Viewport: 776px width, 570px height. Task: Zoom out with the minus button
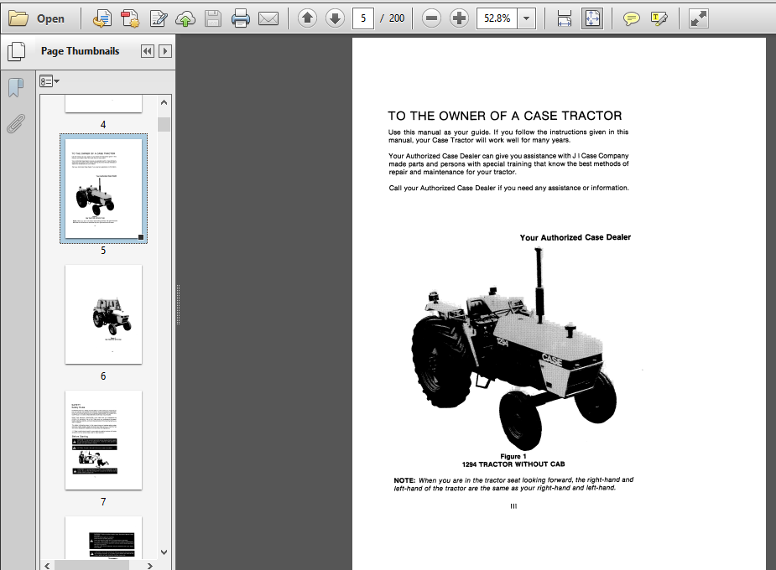(x=431, y=18)
